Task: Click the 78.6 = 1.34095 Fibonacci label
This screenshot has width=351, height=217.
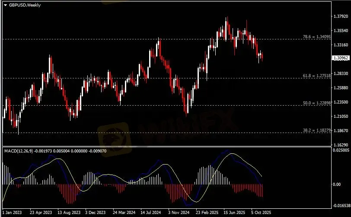Action: tap(317, 36)
